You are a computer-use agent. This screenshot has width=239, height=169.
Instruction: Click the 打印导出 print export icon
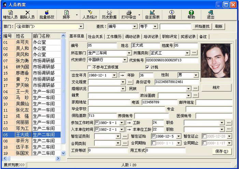coord(129,15)
